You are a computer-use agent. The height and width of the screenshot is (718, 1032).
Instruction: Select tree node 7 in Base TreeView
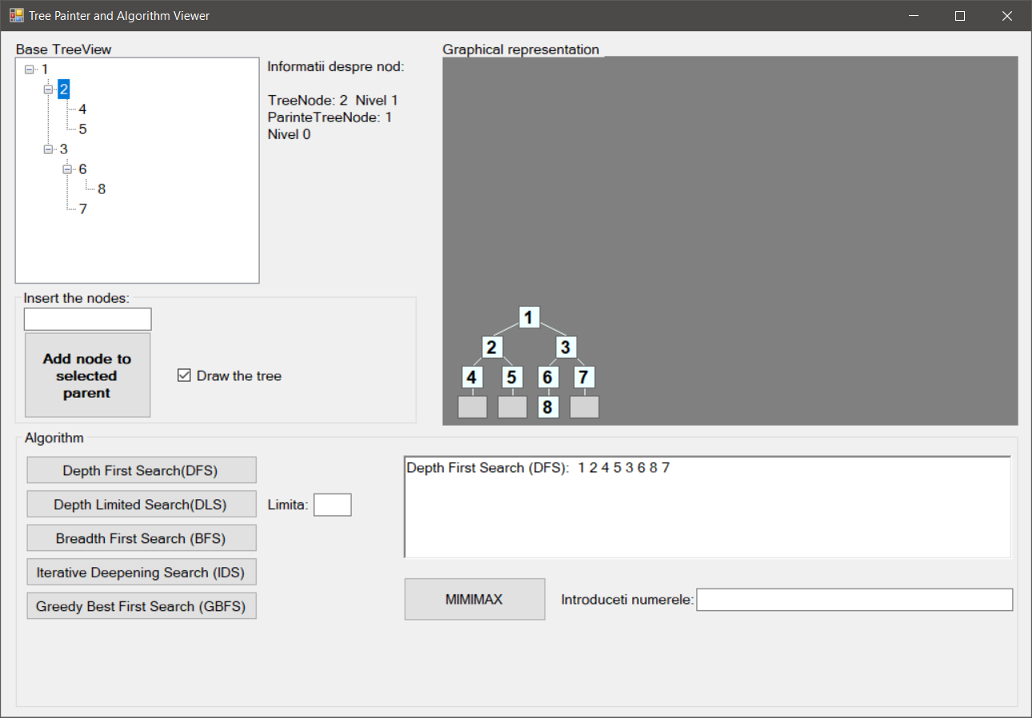[83, 209]
